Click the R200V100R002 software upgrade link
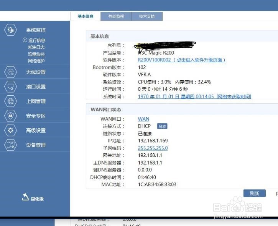 click(x=182, y=60)
